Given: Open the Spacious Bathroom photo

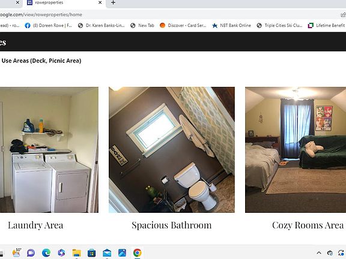Looking at the screenshot, I should tap(172, 150).
